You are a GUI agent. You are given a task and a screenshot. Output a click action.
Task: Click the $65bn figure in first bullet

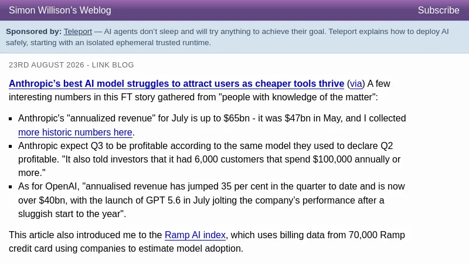point(237,119)
